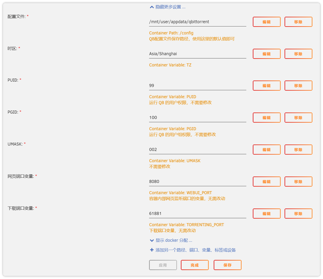Click 添加另一个路径、端口、变量 link
Screen dimensions: 323x279
tap(196, 250)
